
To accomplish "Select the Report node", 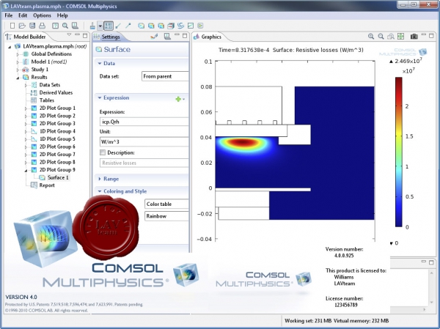I will click(47, 185).
